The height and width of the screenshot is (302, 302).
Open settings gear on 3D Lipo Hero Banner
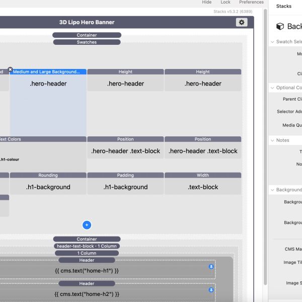click(242, 22)
